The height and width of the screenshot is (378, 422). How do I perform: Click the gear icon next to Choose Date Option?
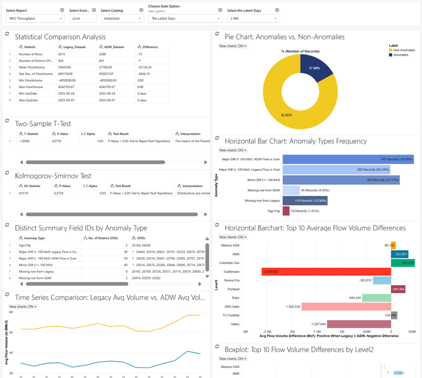point(219,9)
